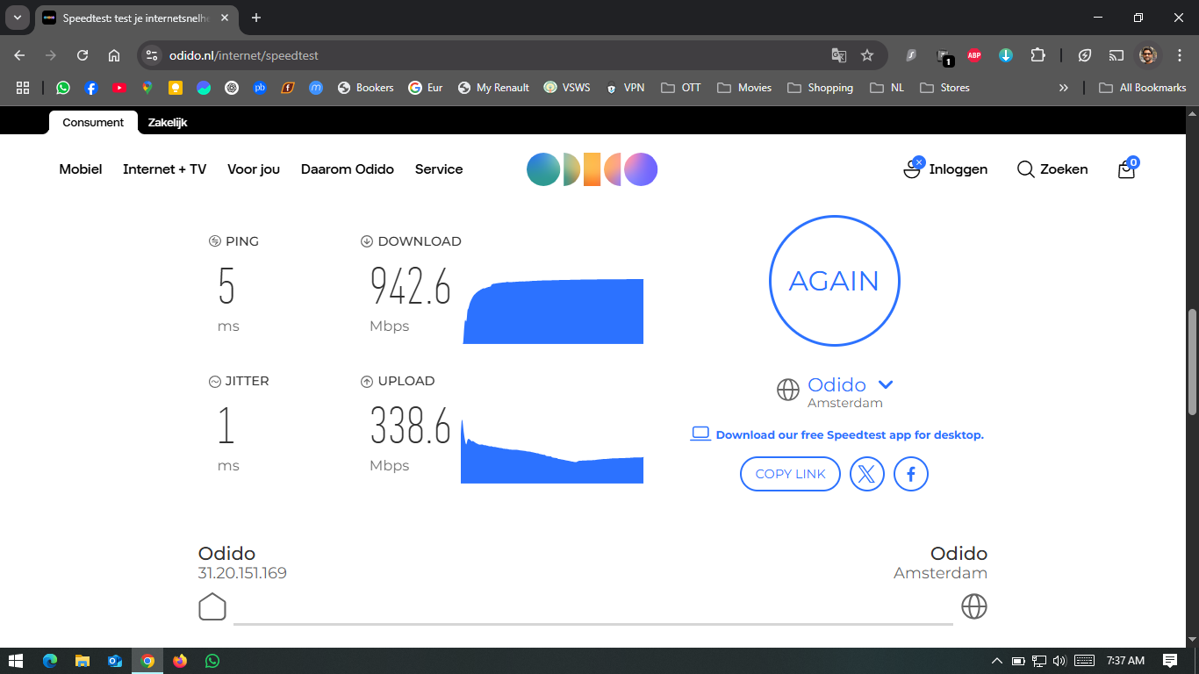
Task: Switch to the Zakelijk tab
Action: click(x=168, y=122)
